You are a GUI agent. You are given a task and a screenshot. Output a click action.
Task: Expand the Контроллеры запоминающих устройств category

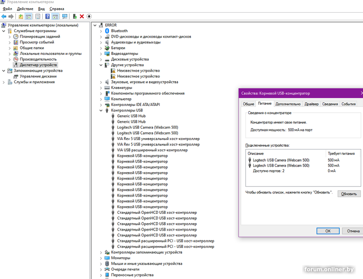click(x=101, y=252)
